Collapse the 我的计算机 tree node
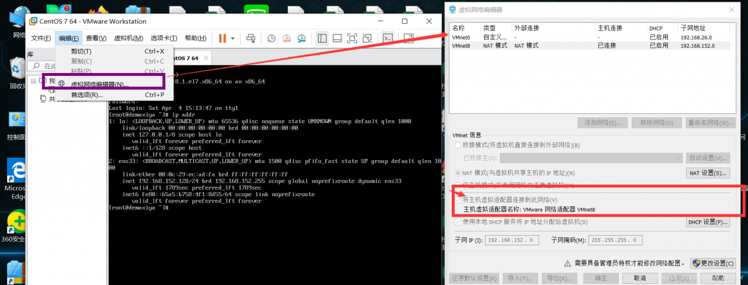This screenshot has width=748, height=285. point(33,81)
